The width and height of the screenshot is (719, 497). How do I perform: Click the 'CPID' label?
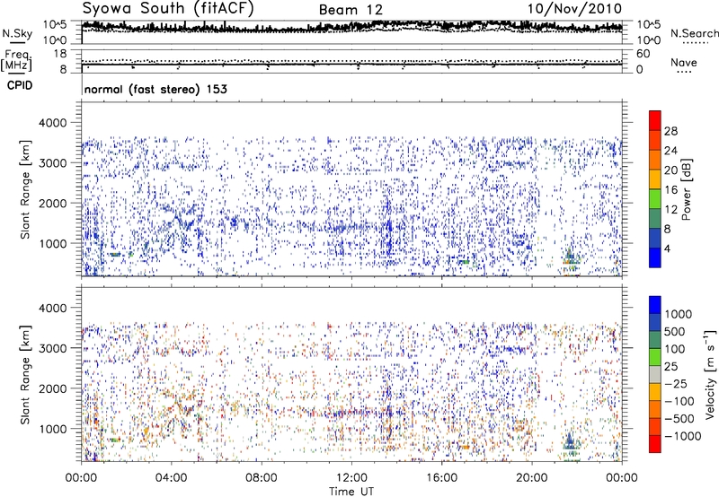pyautogui.click(x=20, y=85)
